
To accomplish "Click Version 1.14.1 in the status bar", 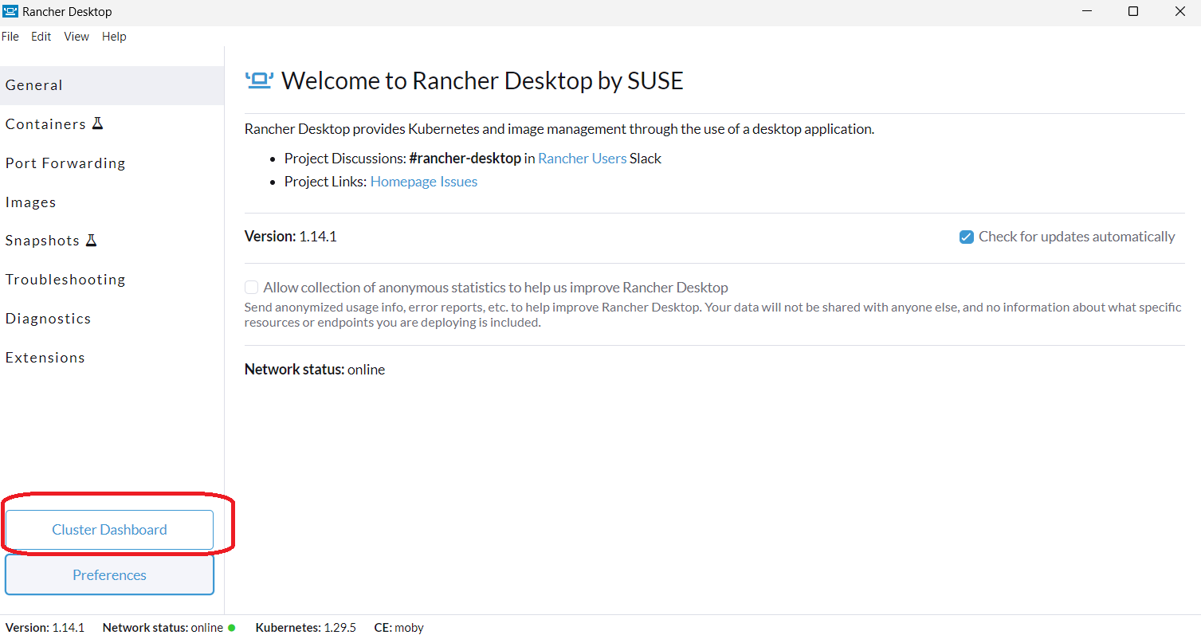I will [x=45, y=628].
